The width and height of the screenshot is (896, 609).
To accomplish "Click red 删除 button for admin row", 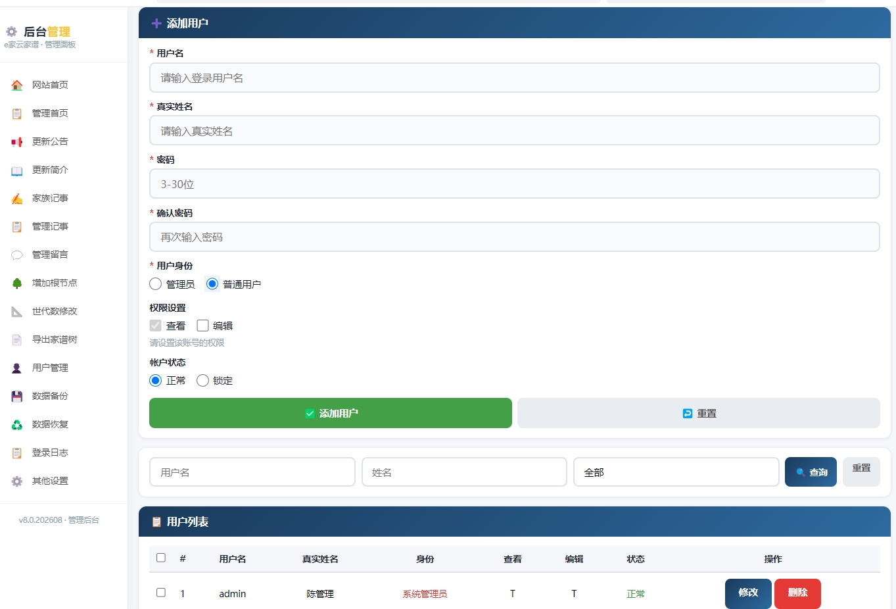I will point(797,594).
